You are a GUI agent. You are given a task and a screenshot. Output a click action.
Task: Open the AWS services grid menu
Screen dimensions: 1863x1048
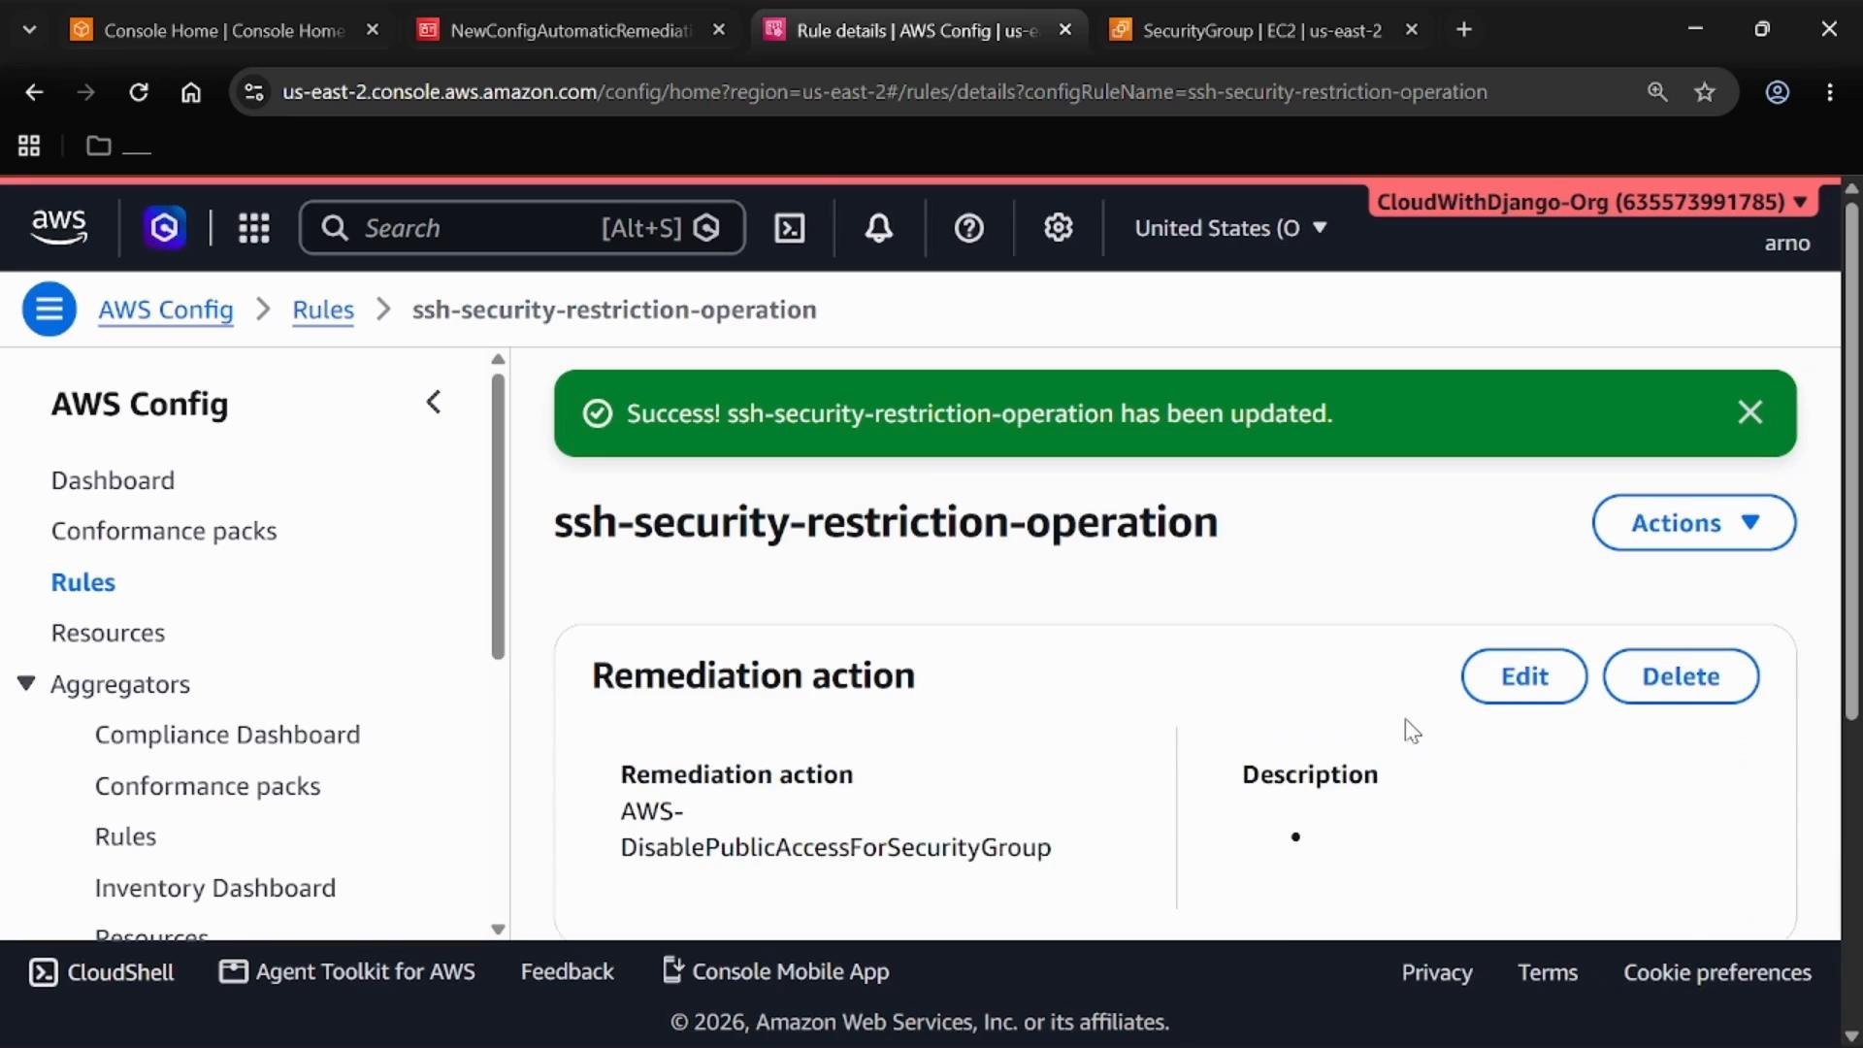click(253, 228)
